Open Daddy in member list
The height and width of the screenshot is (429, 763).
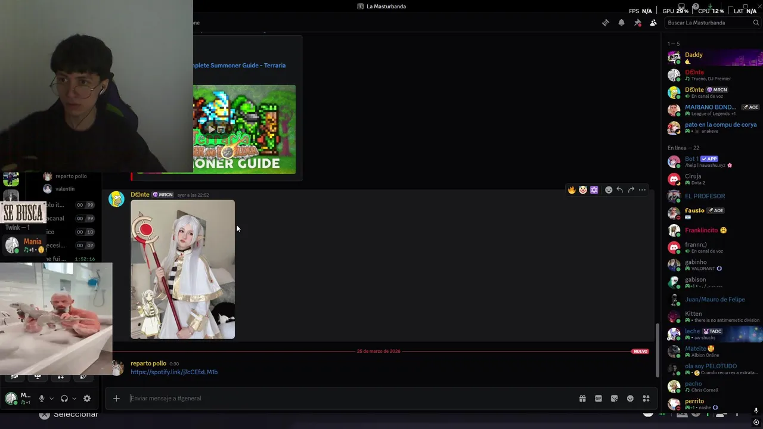pyautogui.click(x=712, y=58)
